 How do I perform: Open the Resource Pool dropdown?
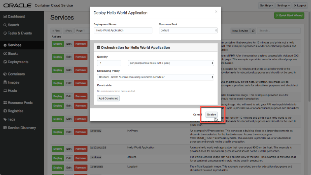[188, 30]
